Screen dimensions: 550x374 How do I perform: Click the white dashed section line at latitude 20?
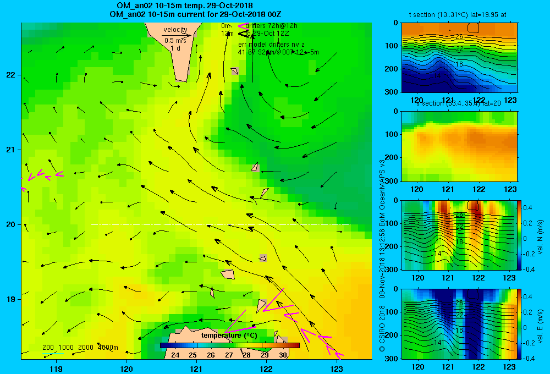click(221, 224)
